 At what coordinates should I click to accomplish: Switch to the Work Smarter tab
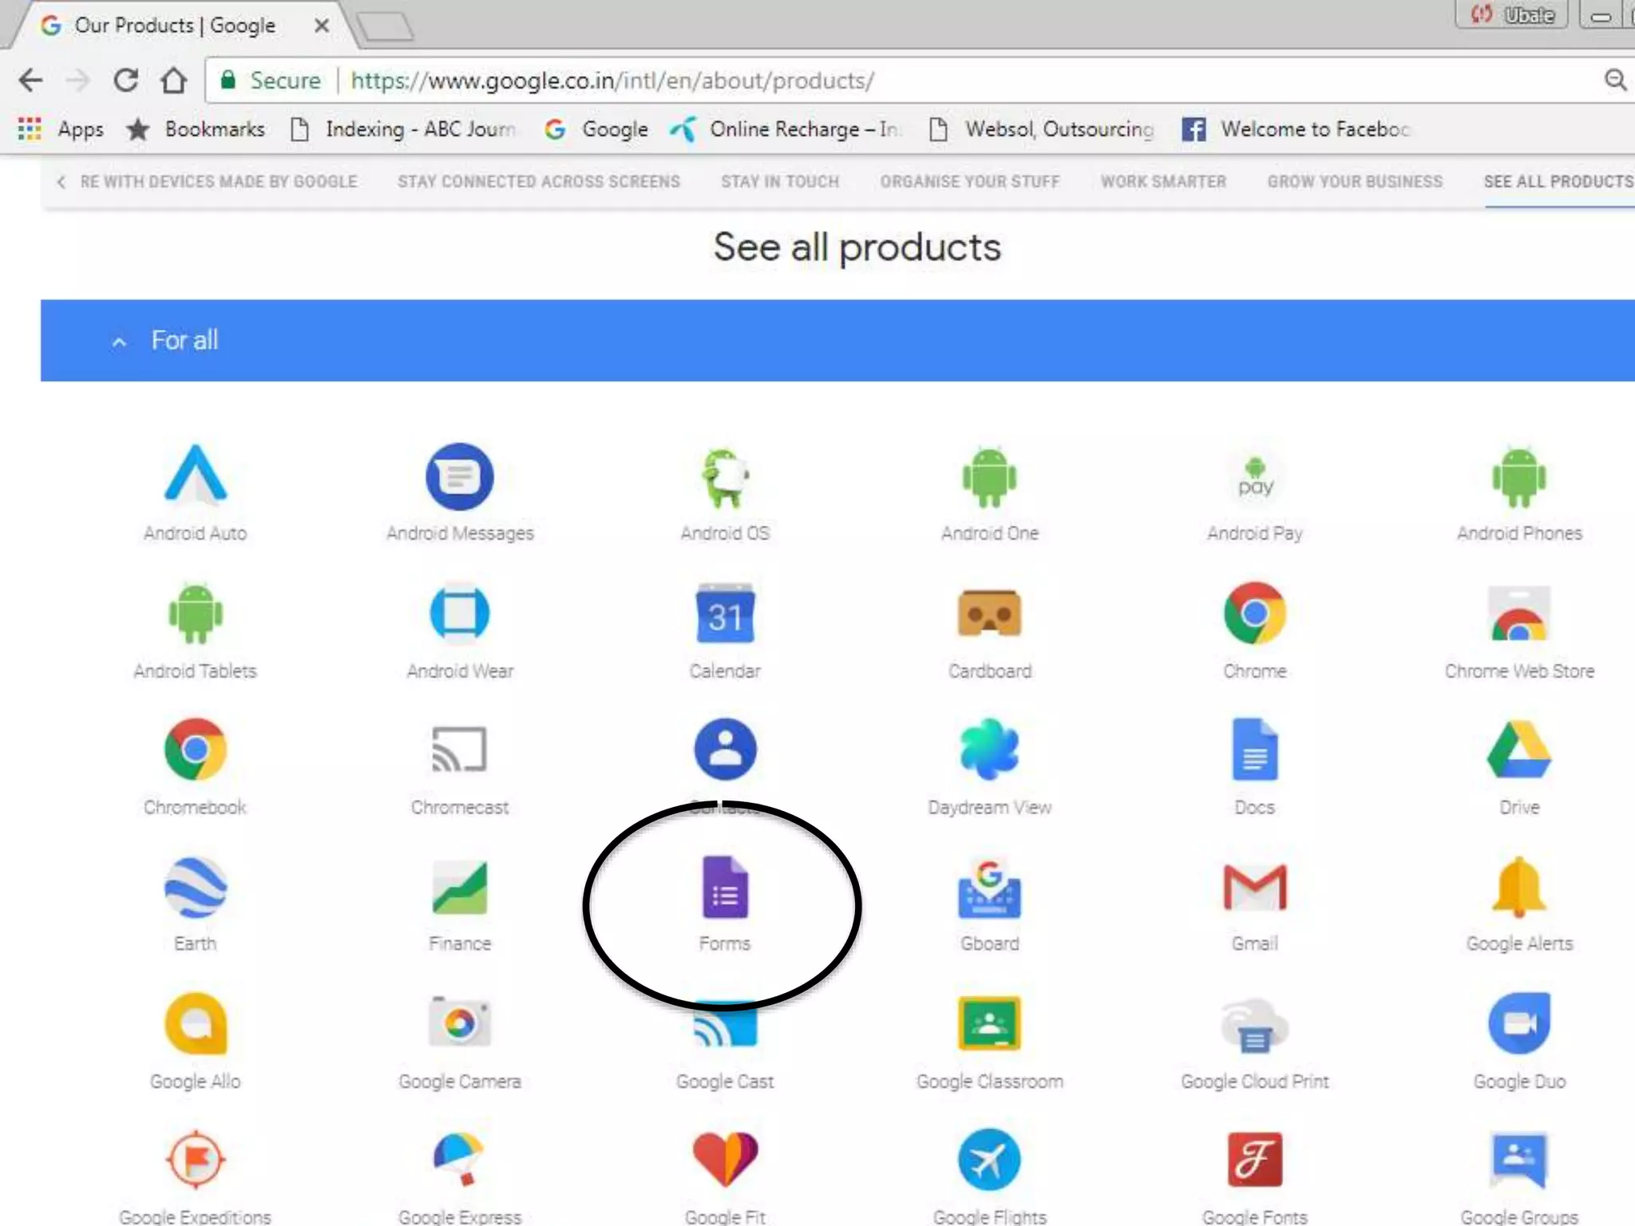(1163, 182)
